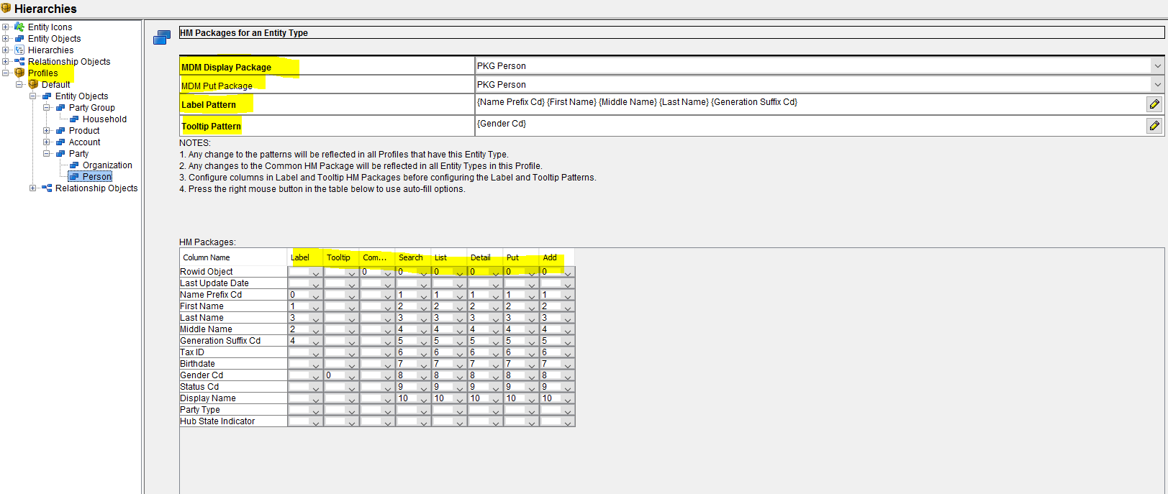Viewport: 1168px width, 494px height.
Task: Open Search dropdown for First Name
Action: point(424,307)
